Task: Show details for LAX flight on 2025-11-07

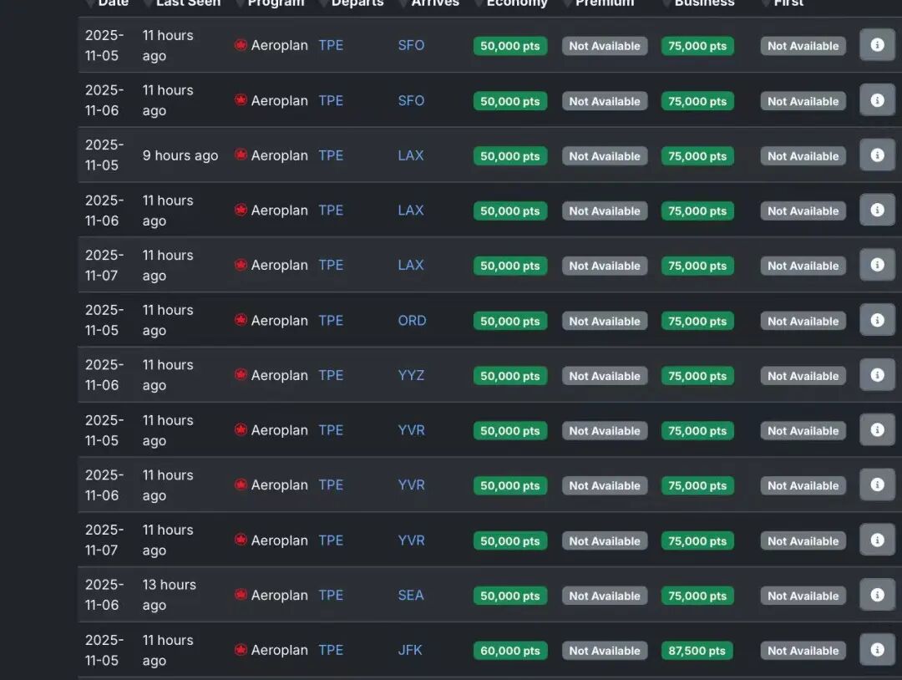Action: pos(877,265)
